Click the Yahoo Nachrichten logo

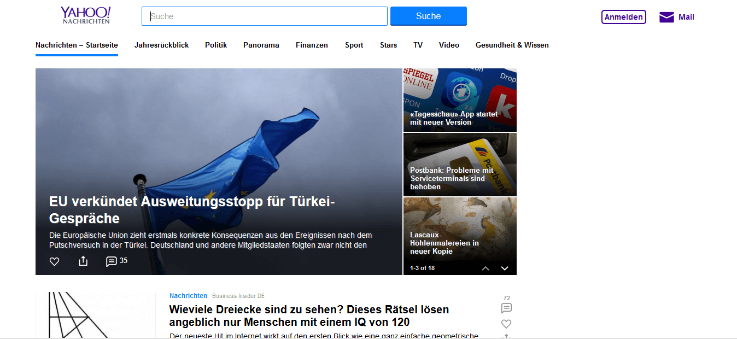pos(86,15)
